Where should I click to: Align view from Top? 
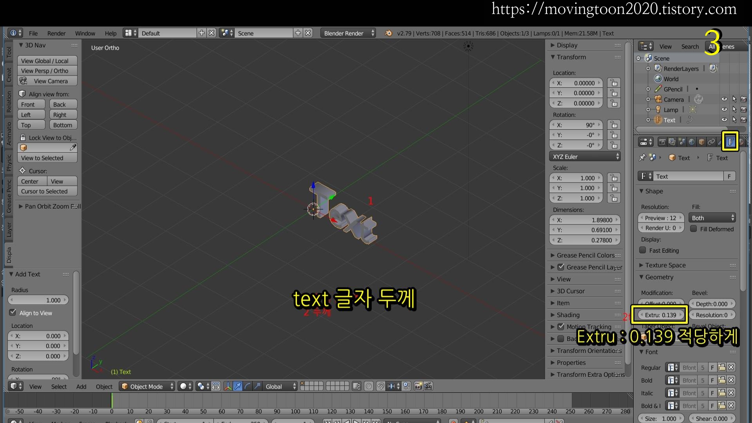point(31,125)
